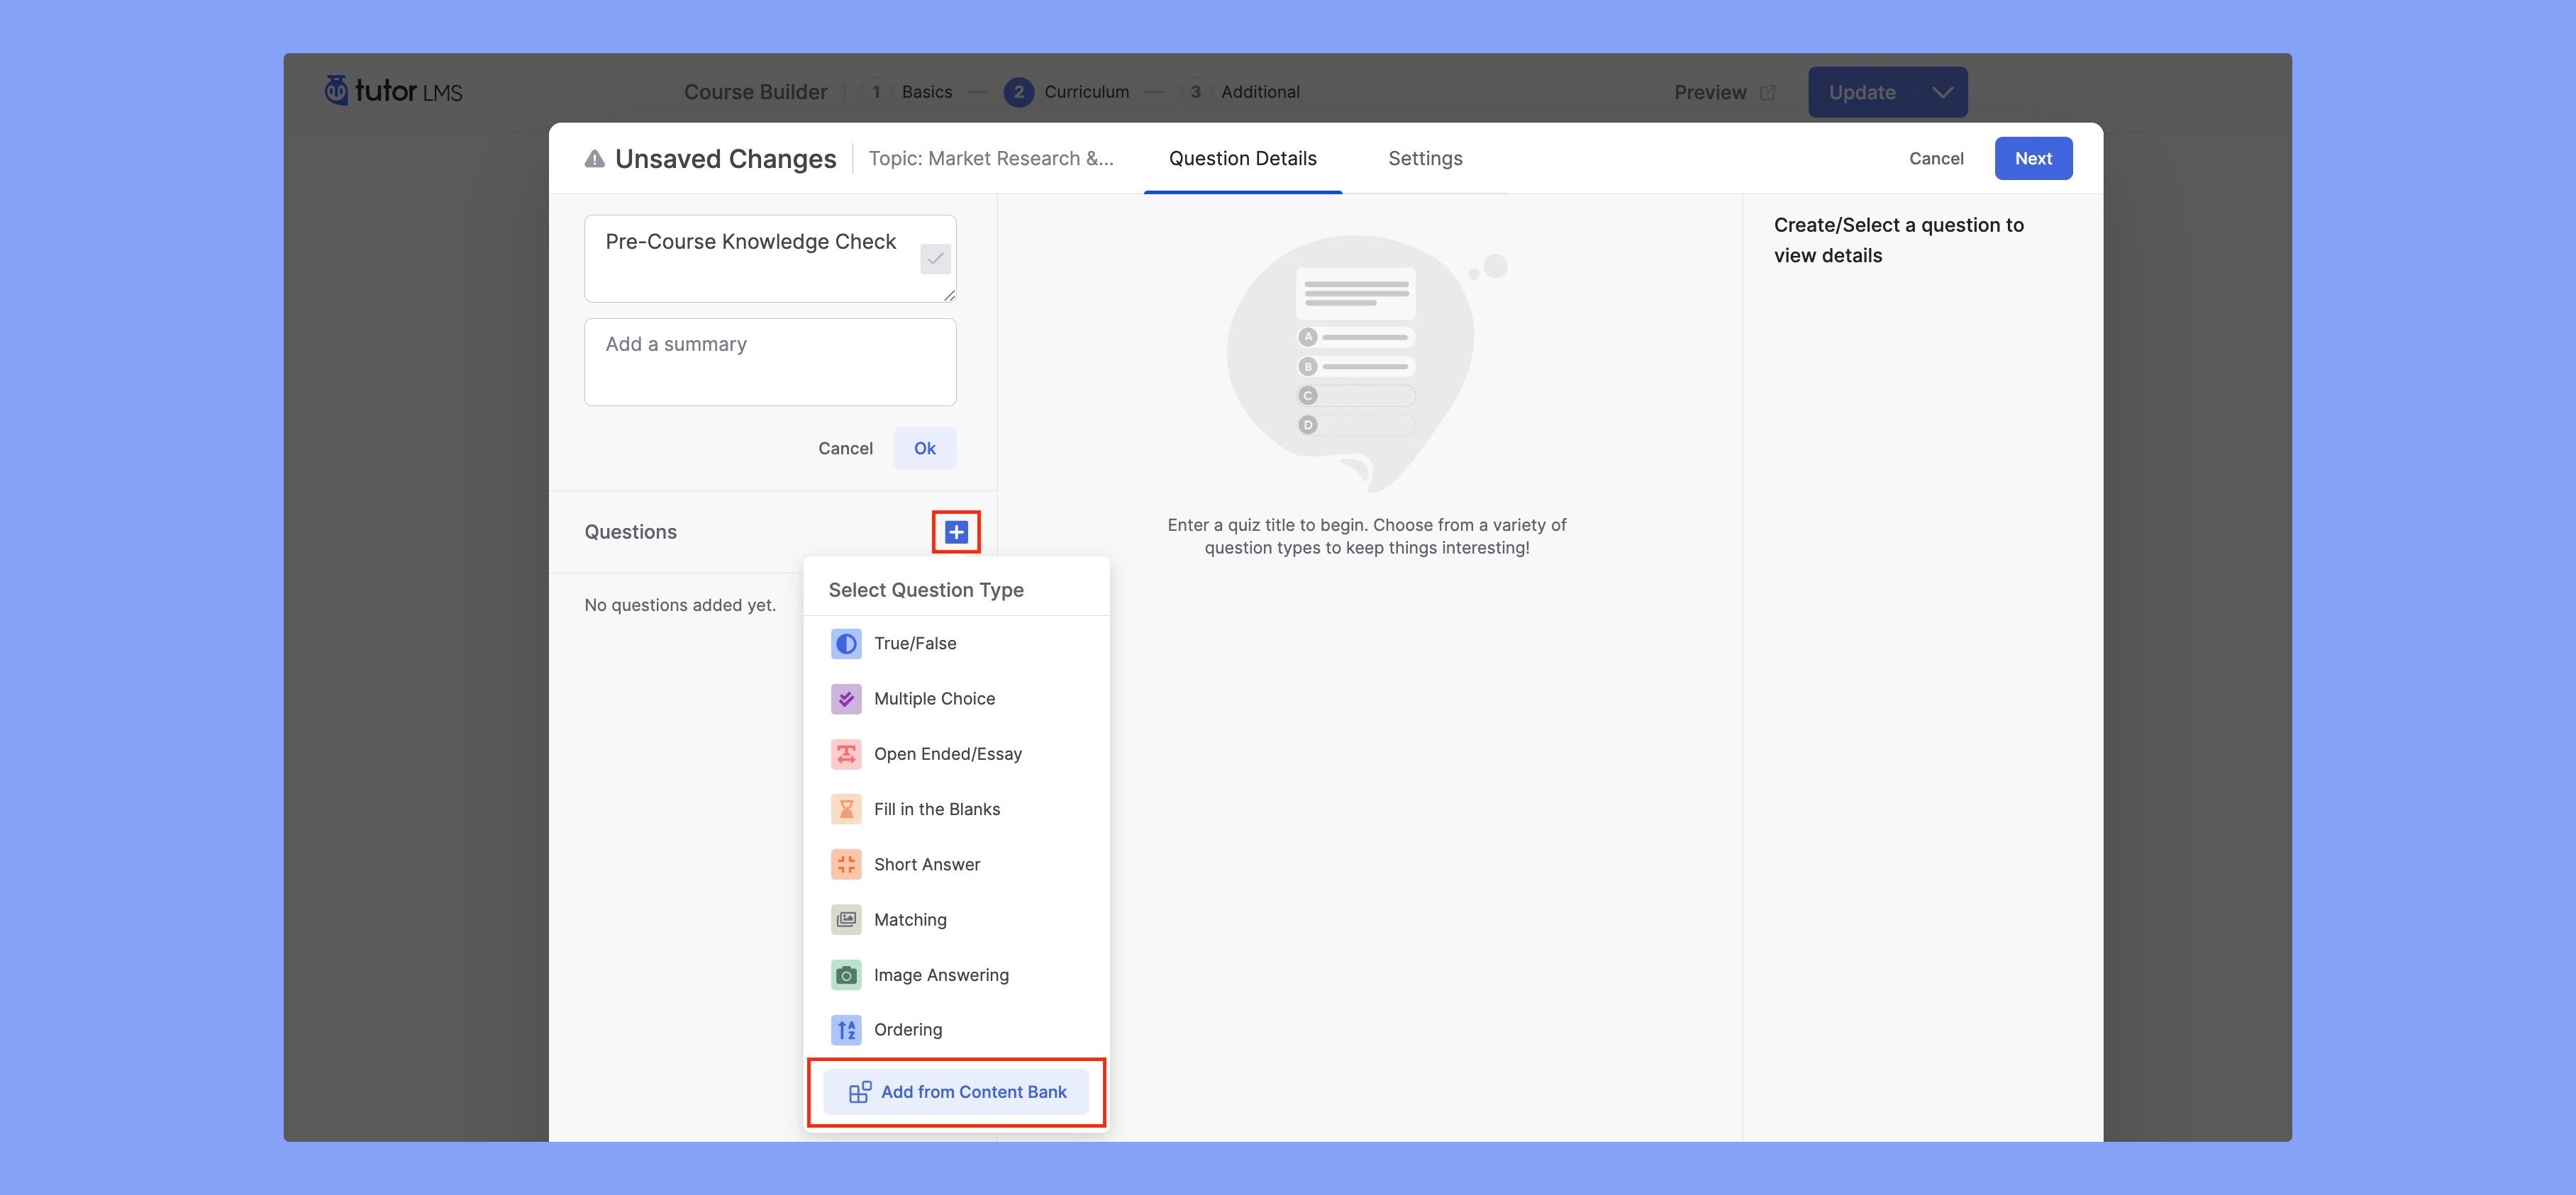Select Matching question type

(957, 919)
